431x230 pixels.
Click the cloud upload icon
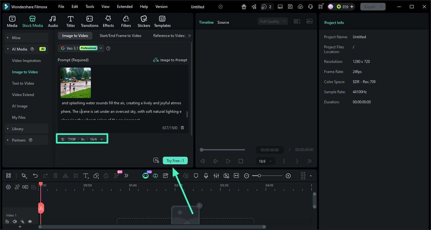pos(300,7)
